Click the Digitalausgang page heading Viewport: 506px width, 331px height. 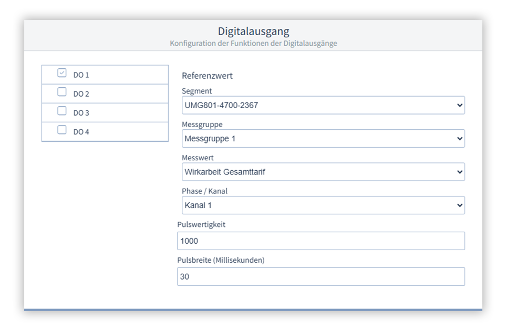click(x=253, y=32)
